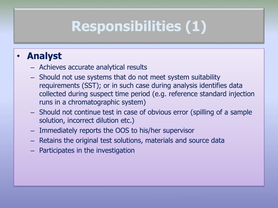Viewport: 278px width, 208px height.
Task: Select the Achieves accurate analytical results line
Action: pyautogui.click(x=93, y=67)
